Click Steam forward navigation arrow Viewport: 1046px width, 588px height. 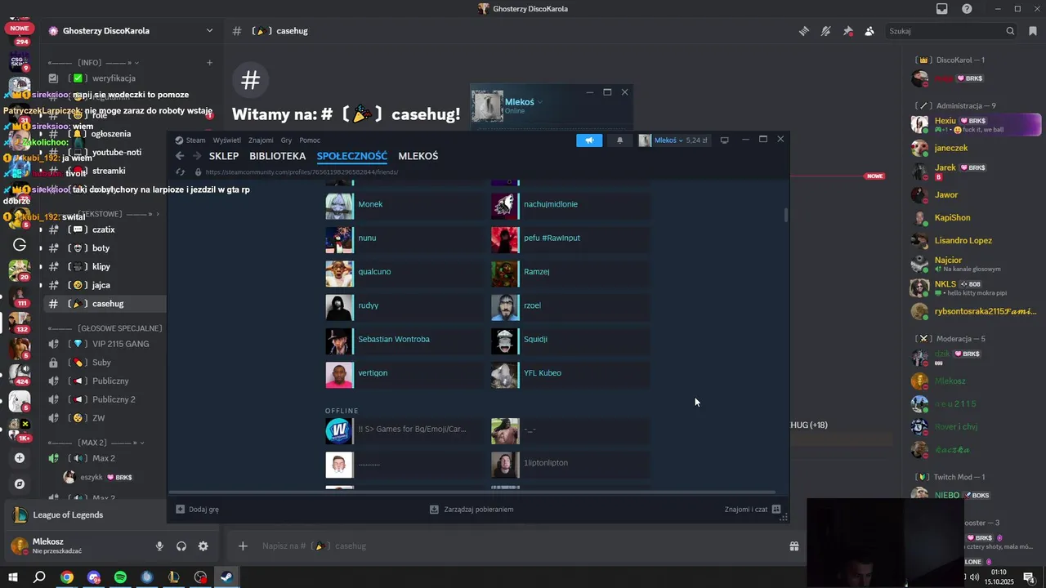[197, 156]
